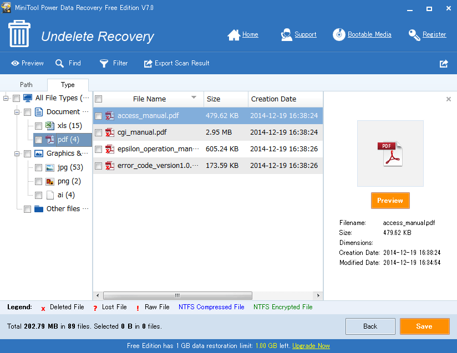Click the Bootable Media disc icon
The image size is (457, 353).
tap(339, 35)
